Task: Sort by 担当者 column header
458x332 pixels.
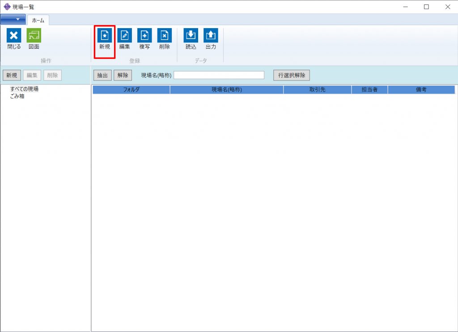Action: tap(369, 89)
